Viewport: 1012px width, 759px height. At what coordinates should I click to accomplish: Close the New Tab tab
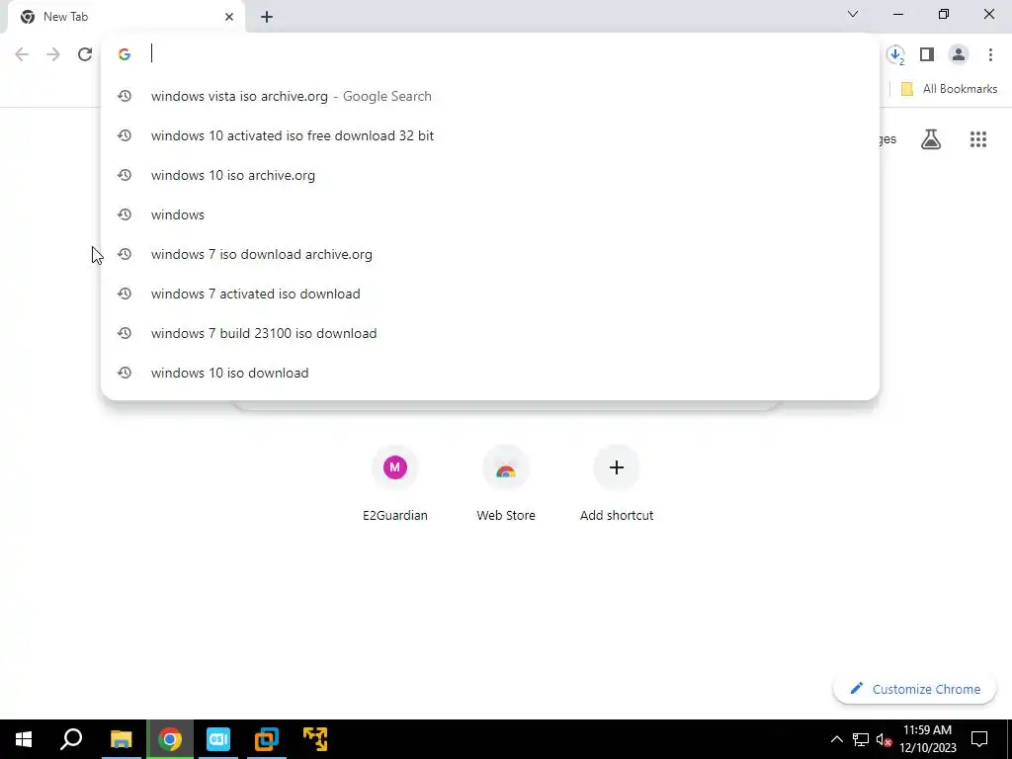(229, 17)
